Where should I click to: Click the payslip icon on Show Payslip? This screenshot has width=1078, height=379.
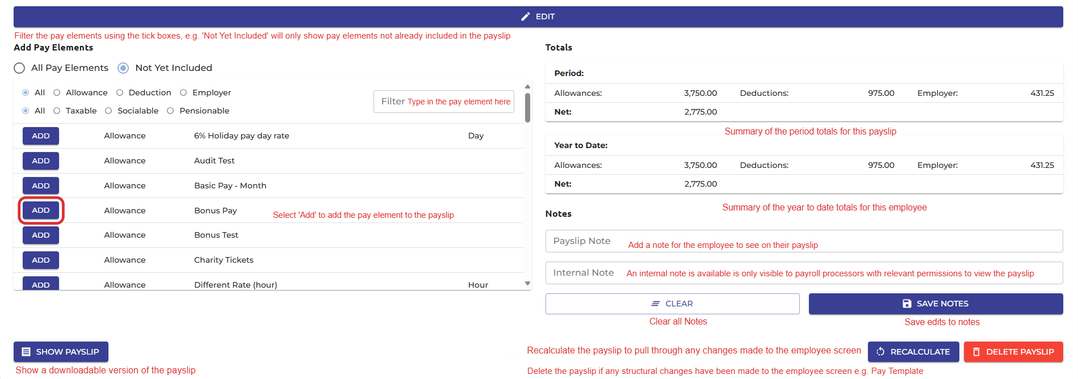click(26, 352)
